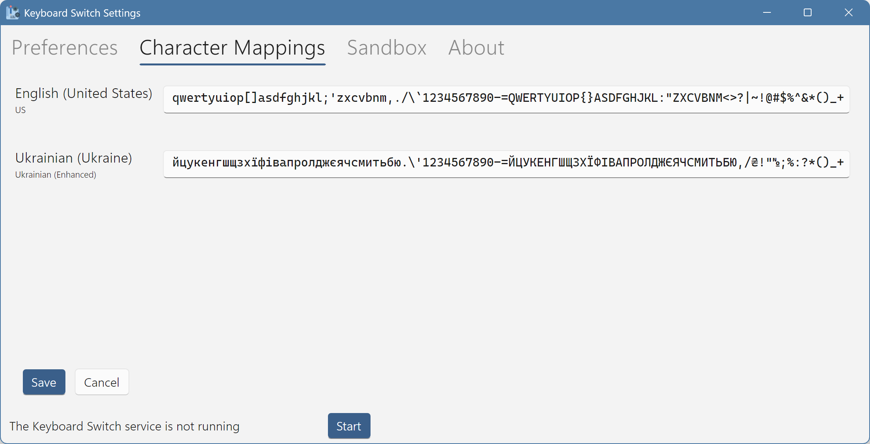
Task: Minimize the Keyboard Switch Settings window
Action: (767, 12)
